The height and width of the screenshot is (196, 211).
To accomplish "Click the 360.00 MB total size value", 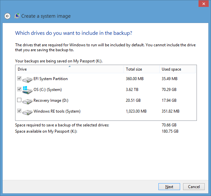I will (135, 79).
